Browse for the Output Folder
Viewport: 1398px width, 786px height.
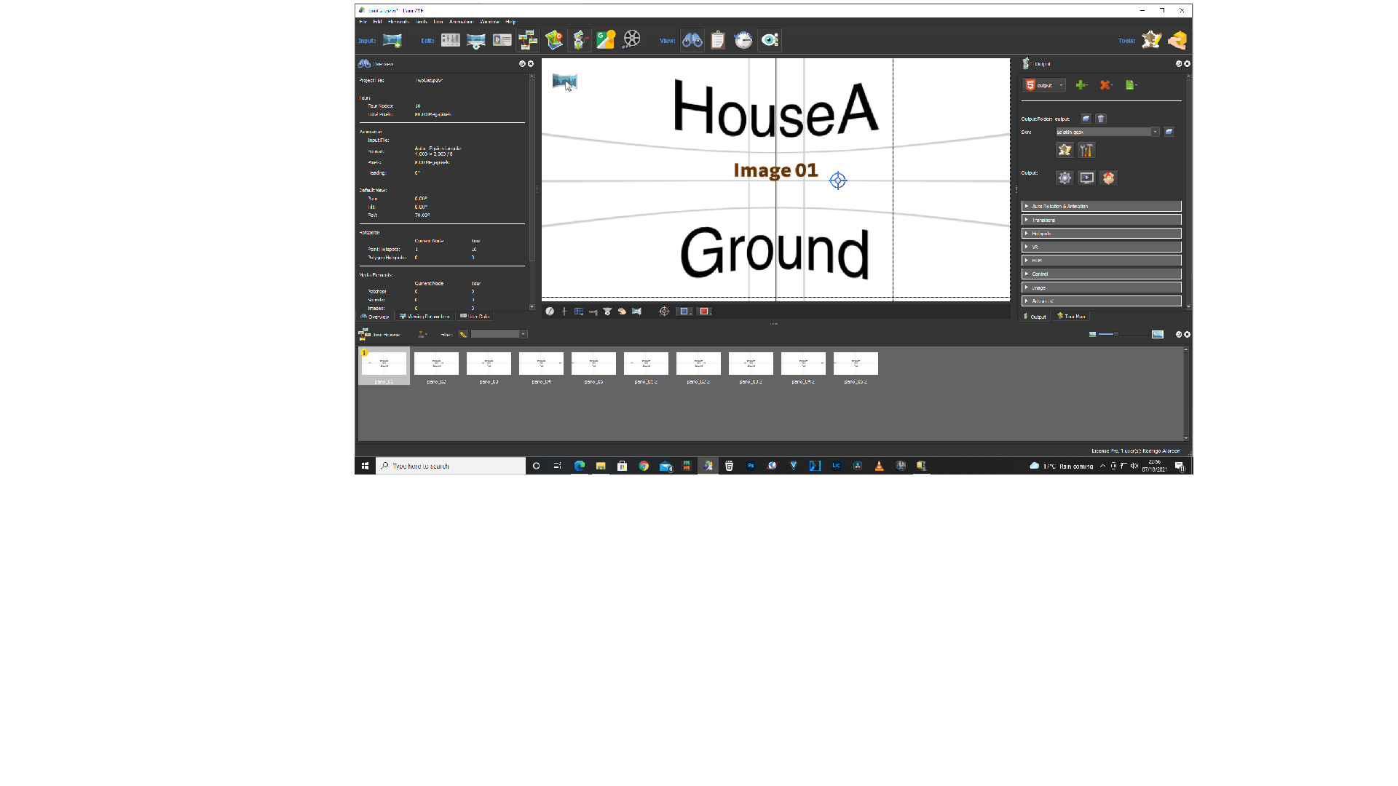click(x=1086, y=119)
